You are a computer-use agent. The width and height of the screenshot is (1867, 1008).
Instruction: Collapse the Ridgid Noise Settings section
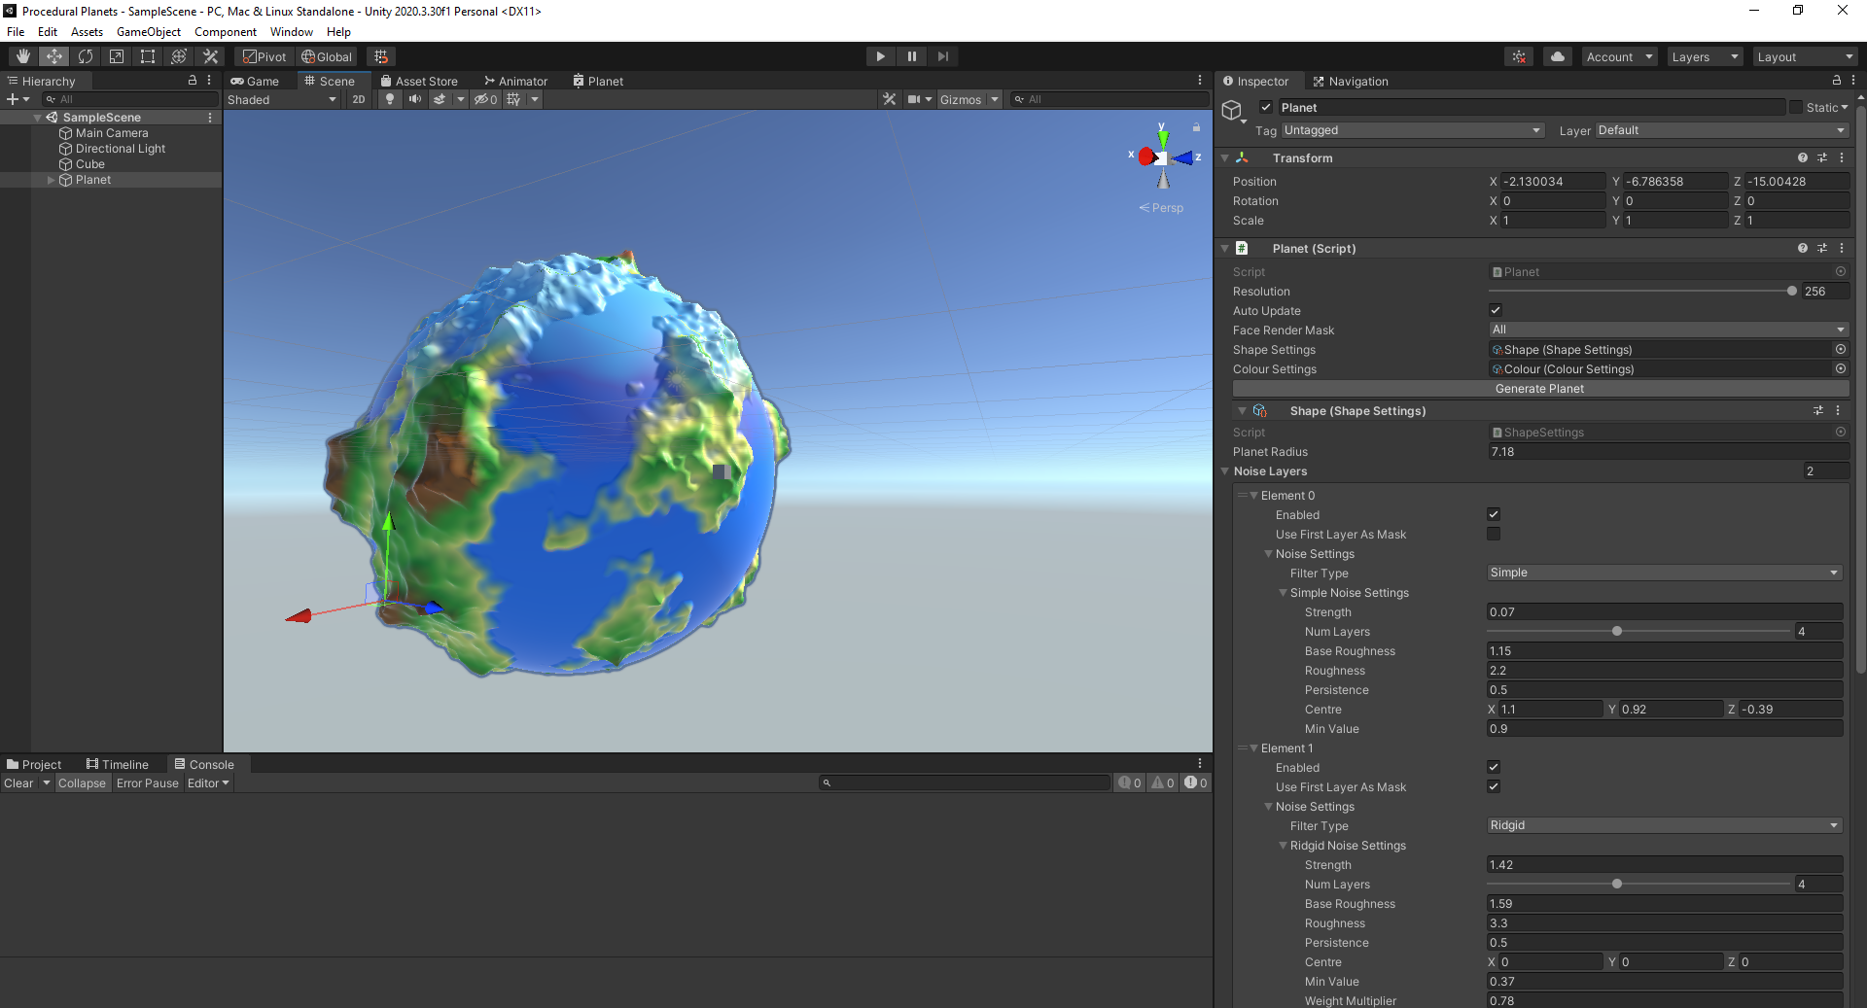tap(1283, 846)
